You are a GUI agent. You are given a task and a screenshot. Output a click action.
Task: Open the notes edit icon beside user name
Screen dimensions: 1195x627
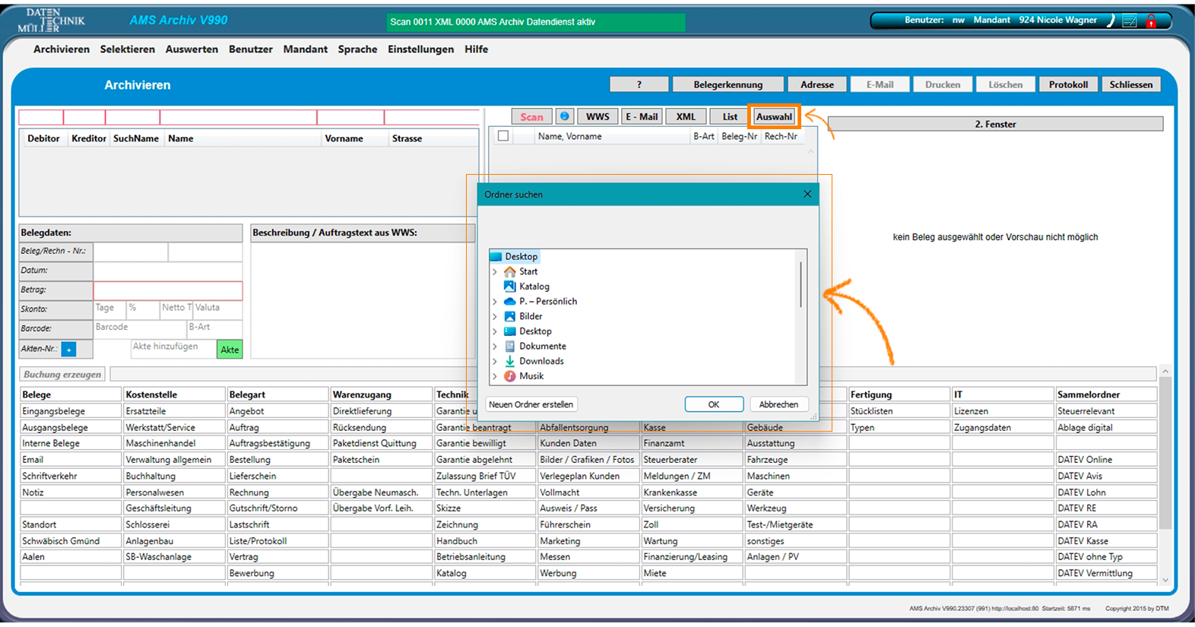(1130, 21)
